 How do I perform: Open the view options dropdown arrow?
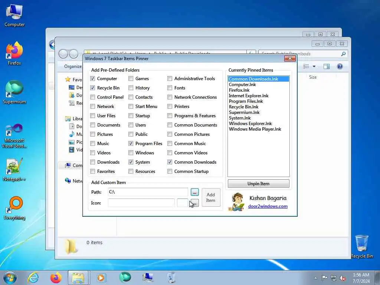pos(314,66)
